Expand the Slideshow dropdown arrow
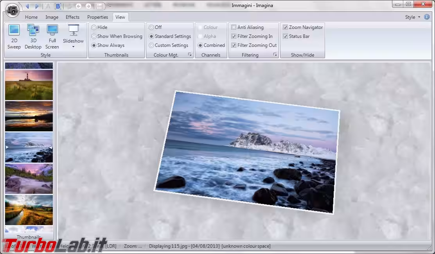 pyautogui.click(x=73, y=47)
